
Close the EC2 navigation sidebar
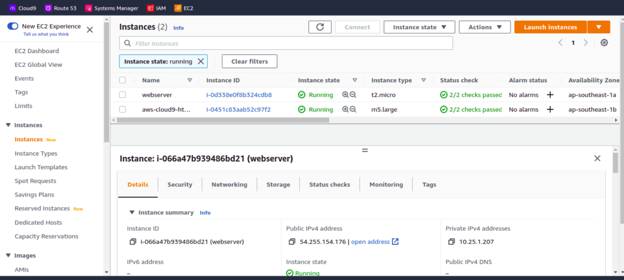(x=90, y=29)
